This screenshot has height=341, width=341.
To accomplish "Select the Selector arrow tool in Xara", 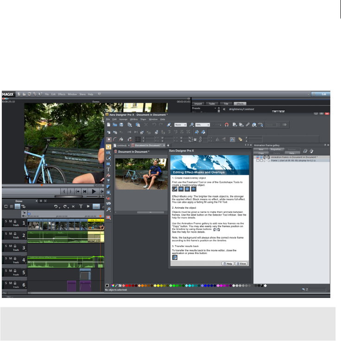I will coord(108,147).
